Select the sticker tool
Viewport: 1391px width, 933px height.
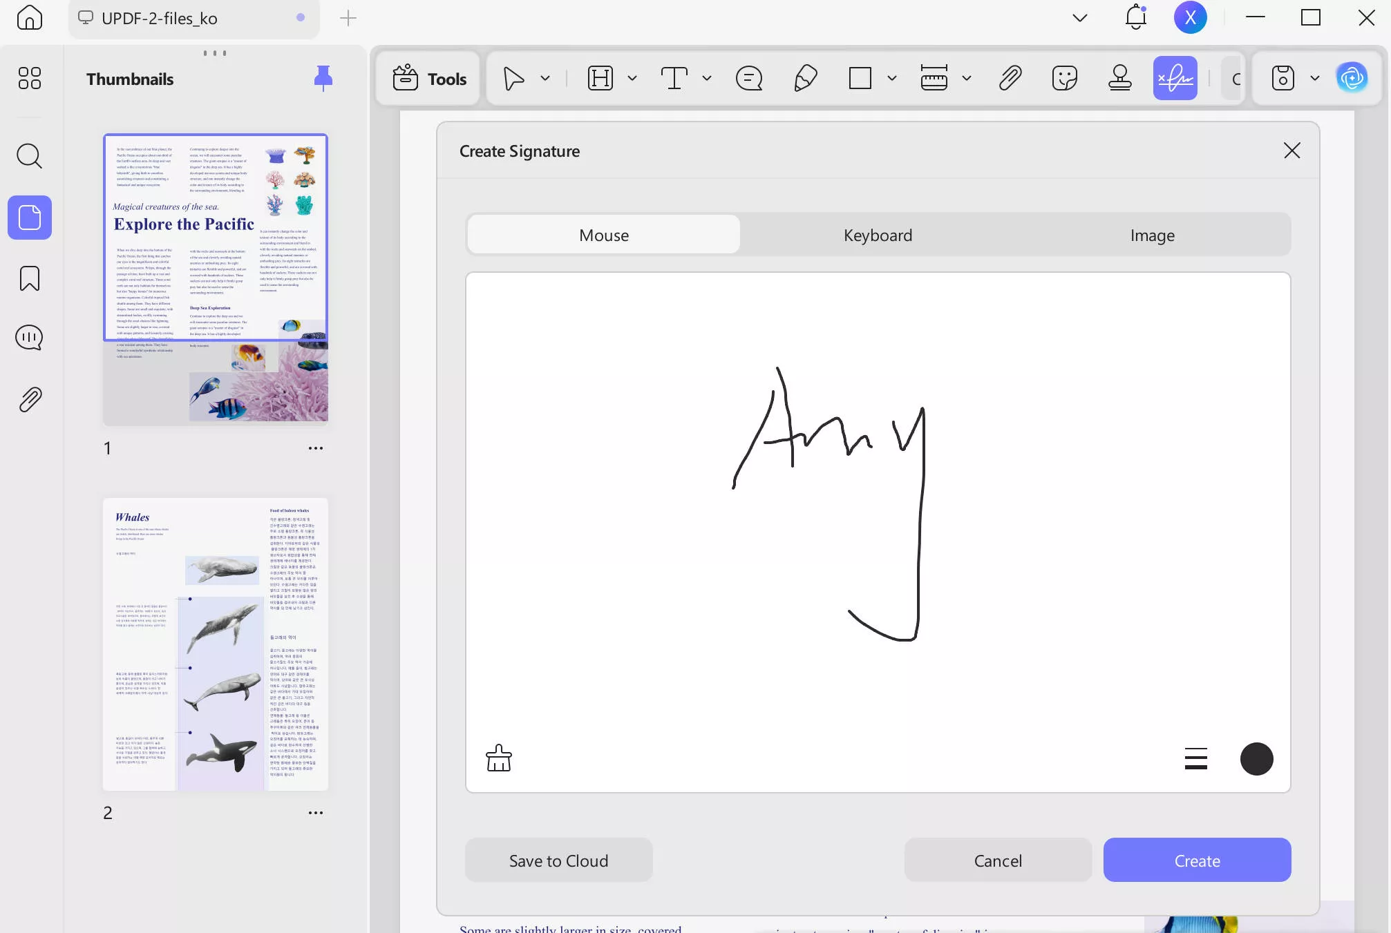click(x=1064, y=78)
